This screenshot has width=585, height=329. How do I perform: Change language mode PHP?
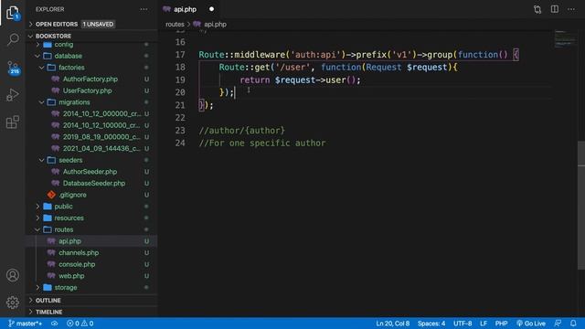(x=501, y=324)
